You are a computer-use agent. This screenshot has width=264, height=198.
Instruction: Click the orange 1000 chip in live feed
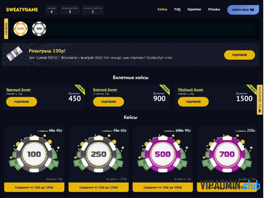pyautogui.click(x=21, y=29)
